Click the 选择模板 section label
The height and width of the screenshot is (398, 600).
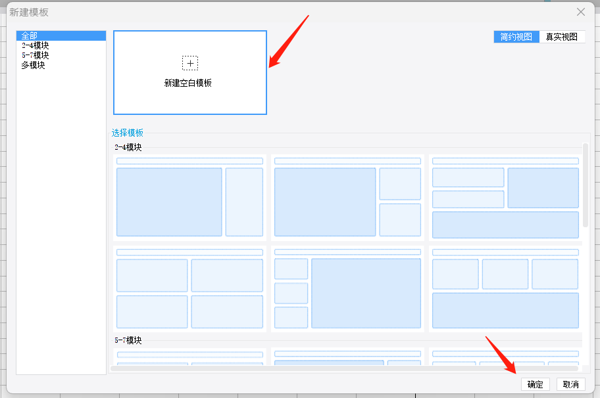(128, 133)
